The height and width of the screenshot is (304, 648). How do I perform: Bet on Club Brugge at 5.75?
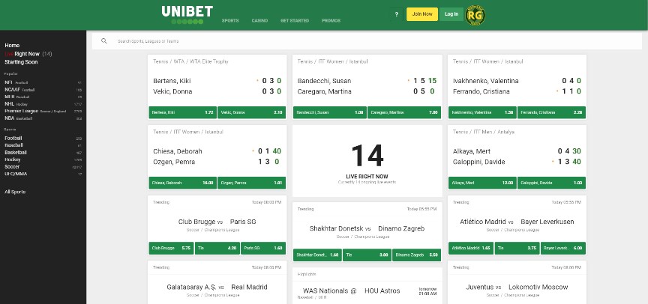[x=171, y=249]
